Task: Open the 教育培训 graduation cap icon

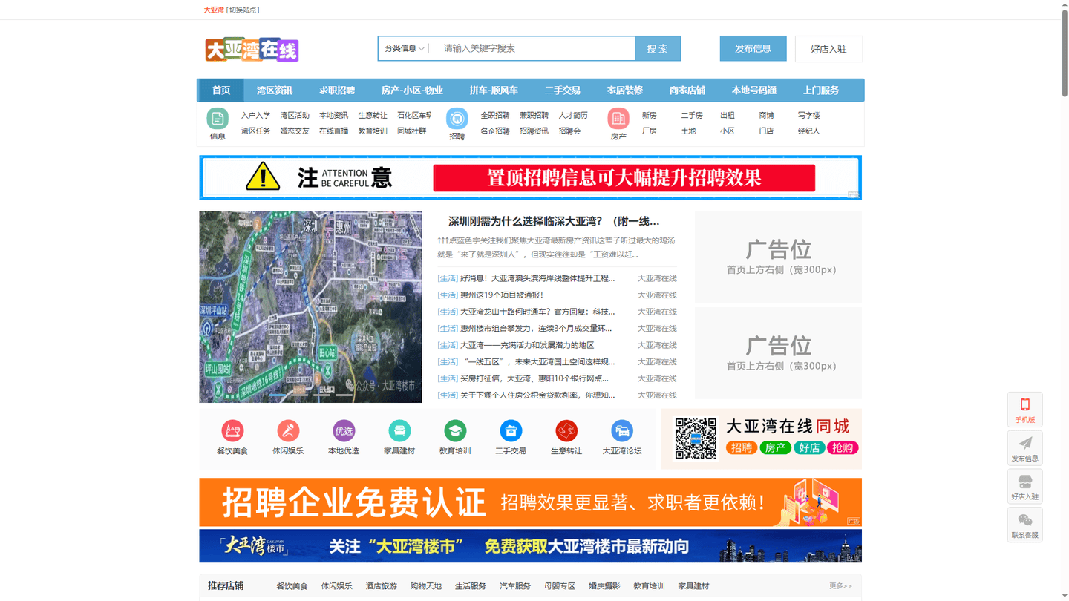Action: (x=455, y=430)
